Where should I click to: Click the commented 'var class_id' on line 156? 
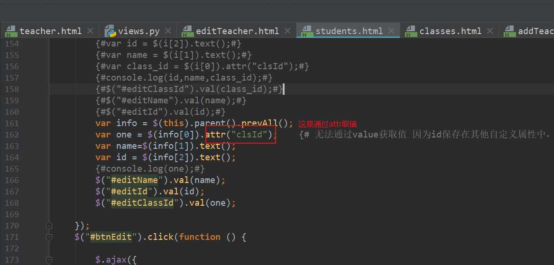202,66
